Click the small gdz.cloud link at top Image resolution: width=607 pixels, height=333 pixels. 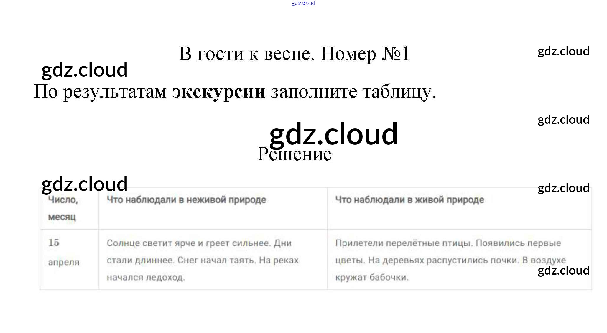click(x=303, y=3)
